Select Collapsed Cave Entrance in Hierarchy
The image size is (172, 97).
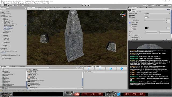click(10, 24)
